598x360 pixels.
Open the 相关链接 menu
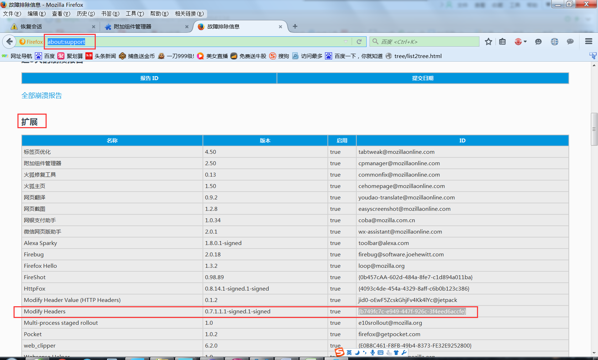pyautogui.click(x=189, y=14)
